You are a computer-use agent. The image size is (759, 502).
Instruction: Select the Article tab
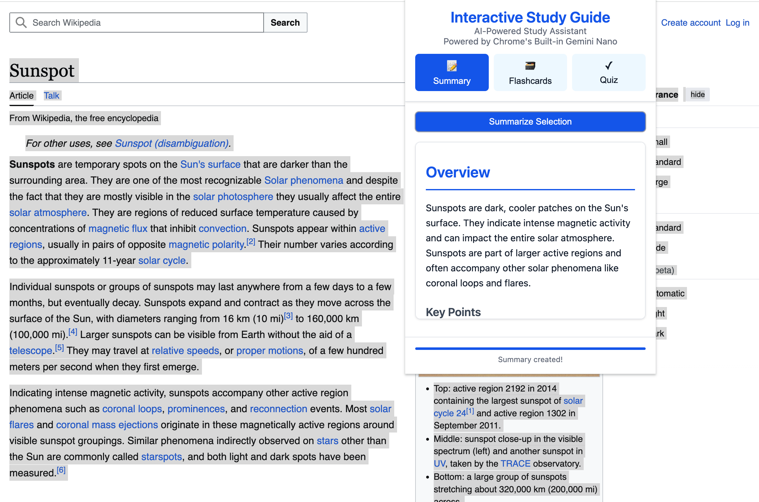coord(22,95)
